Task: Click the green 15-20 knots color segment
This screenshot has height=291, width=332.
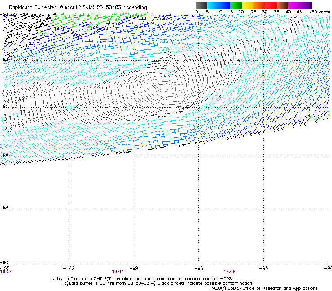Action: click(x=236, y=5)
